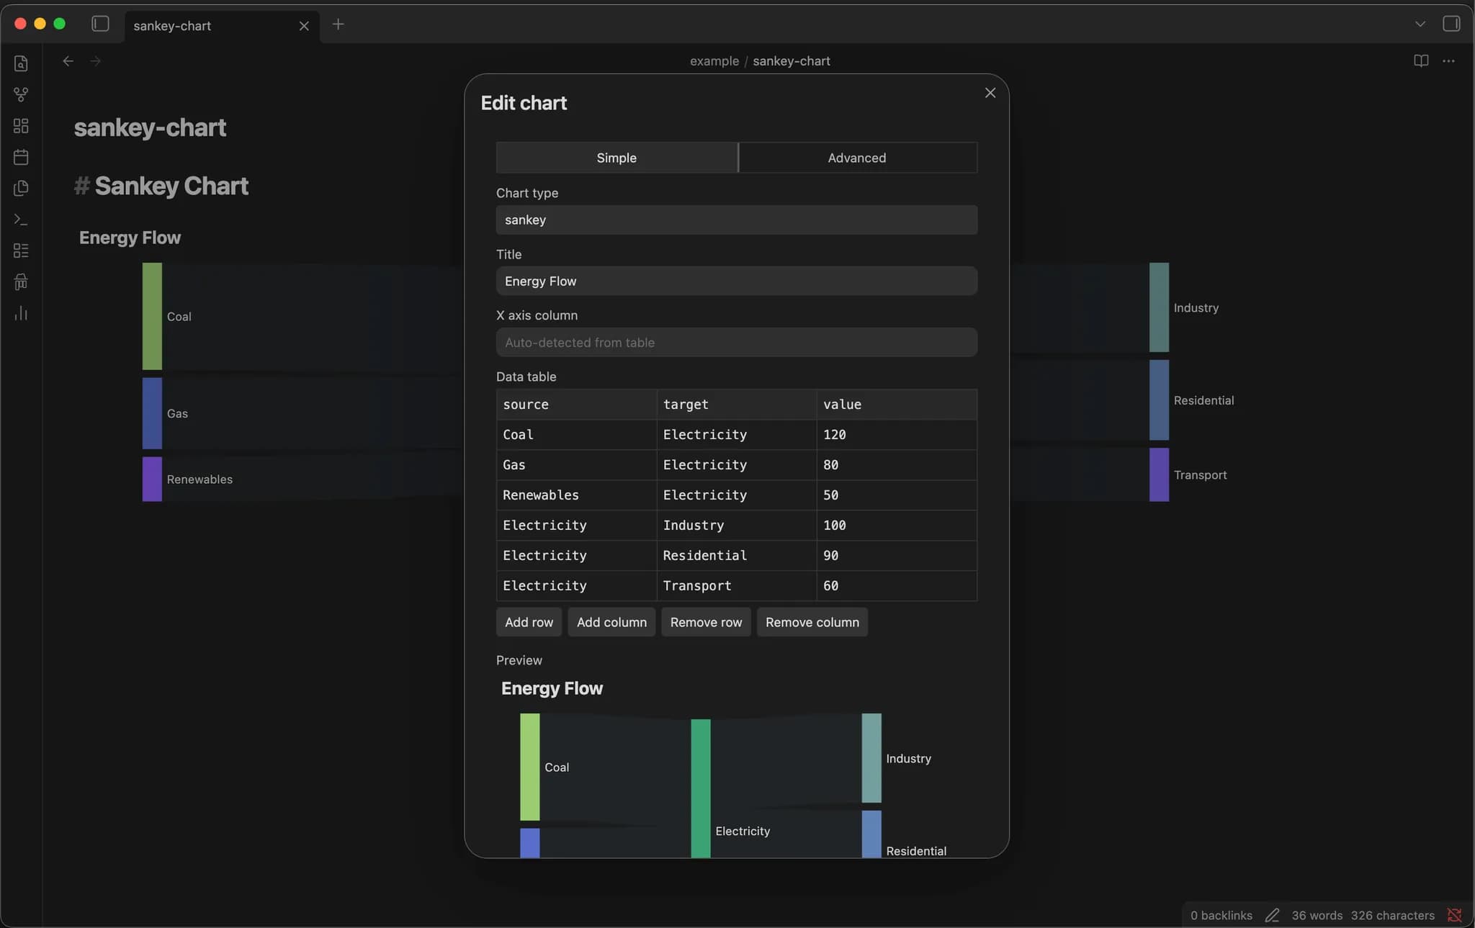1475x928 pixels.
Task: Click the list layout ribbon icon
Action: (x=21, y=251)
